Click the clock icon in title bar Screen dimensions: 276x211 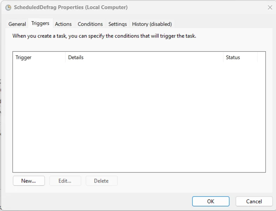[x=8, y=8]
